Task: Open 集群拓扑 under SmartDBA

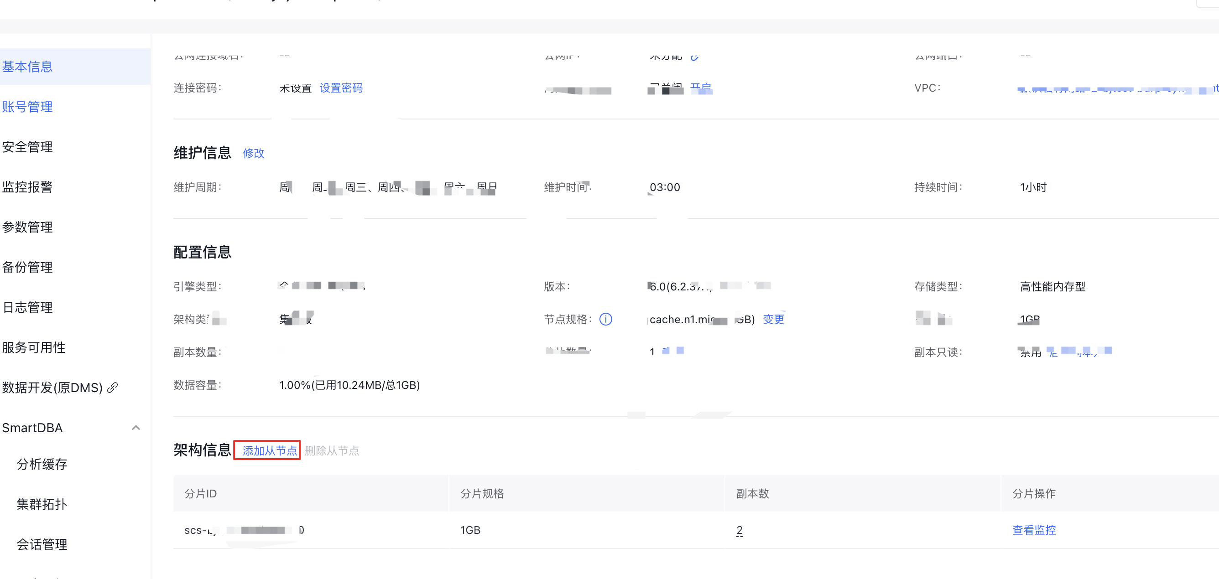Action: click(x=42, y=505)
